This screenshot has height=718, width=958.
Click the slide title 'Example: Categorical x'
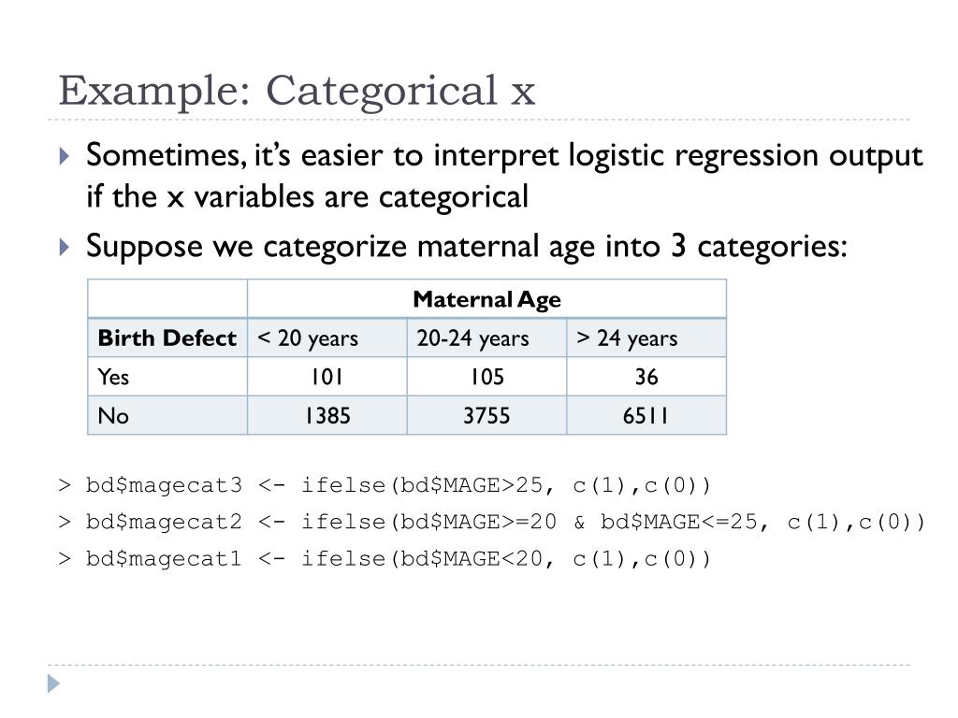pos(297,92)
